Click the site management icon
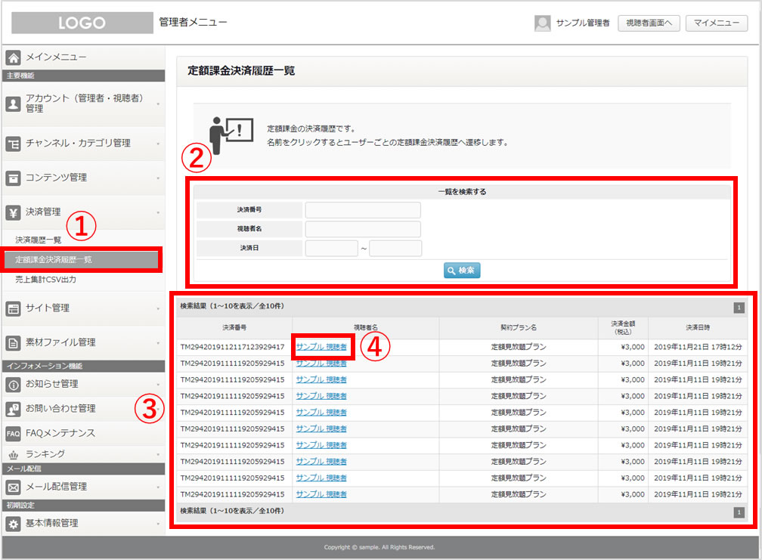The image size is (762, 560). 13,308
